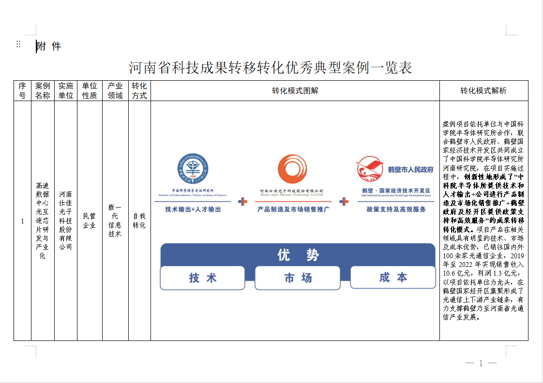Click the bold text 创新性地形成了
This screenshot has width=543, height=383.
488,177
